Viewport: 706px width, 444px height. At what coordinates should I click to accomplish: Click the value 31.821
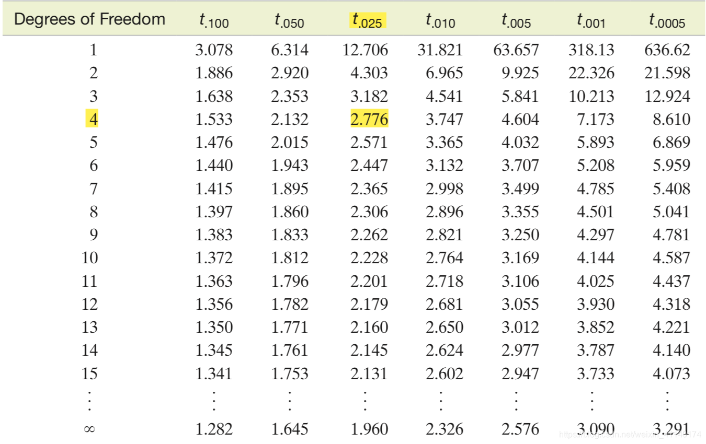click(440, 50)
